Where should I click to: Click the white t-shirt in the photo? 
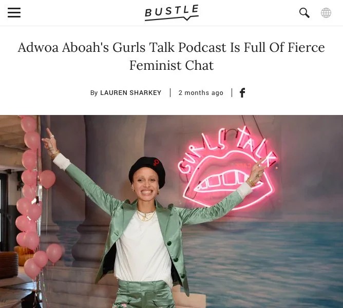coord(143,248)
